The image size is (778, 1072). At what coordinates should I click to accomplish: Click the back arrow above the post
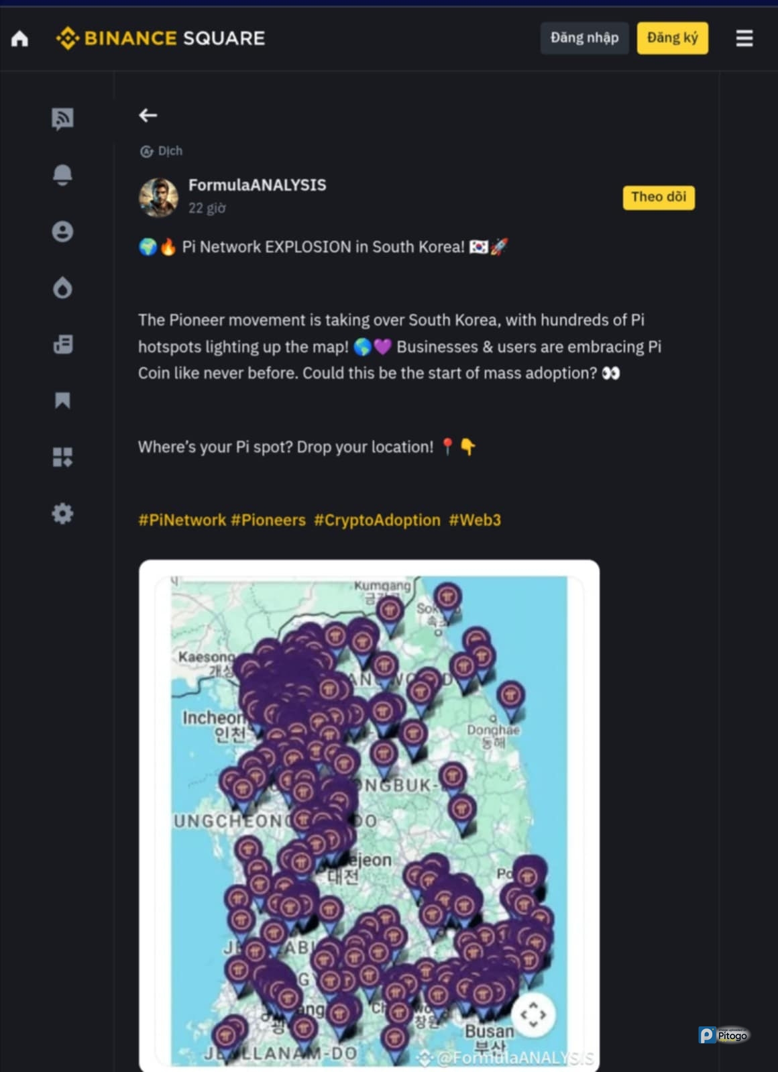pos(148,115)
